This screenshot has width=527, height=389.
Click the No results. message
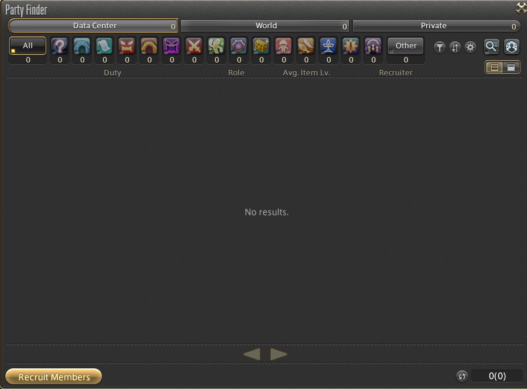pos(266,212)
